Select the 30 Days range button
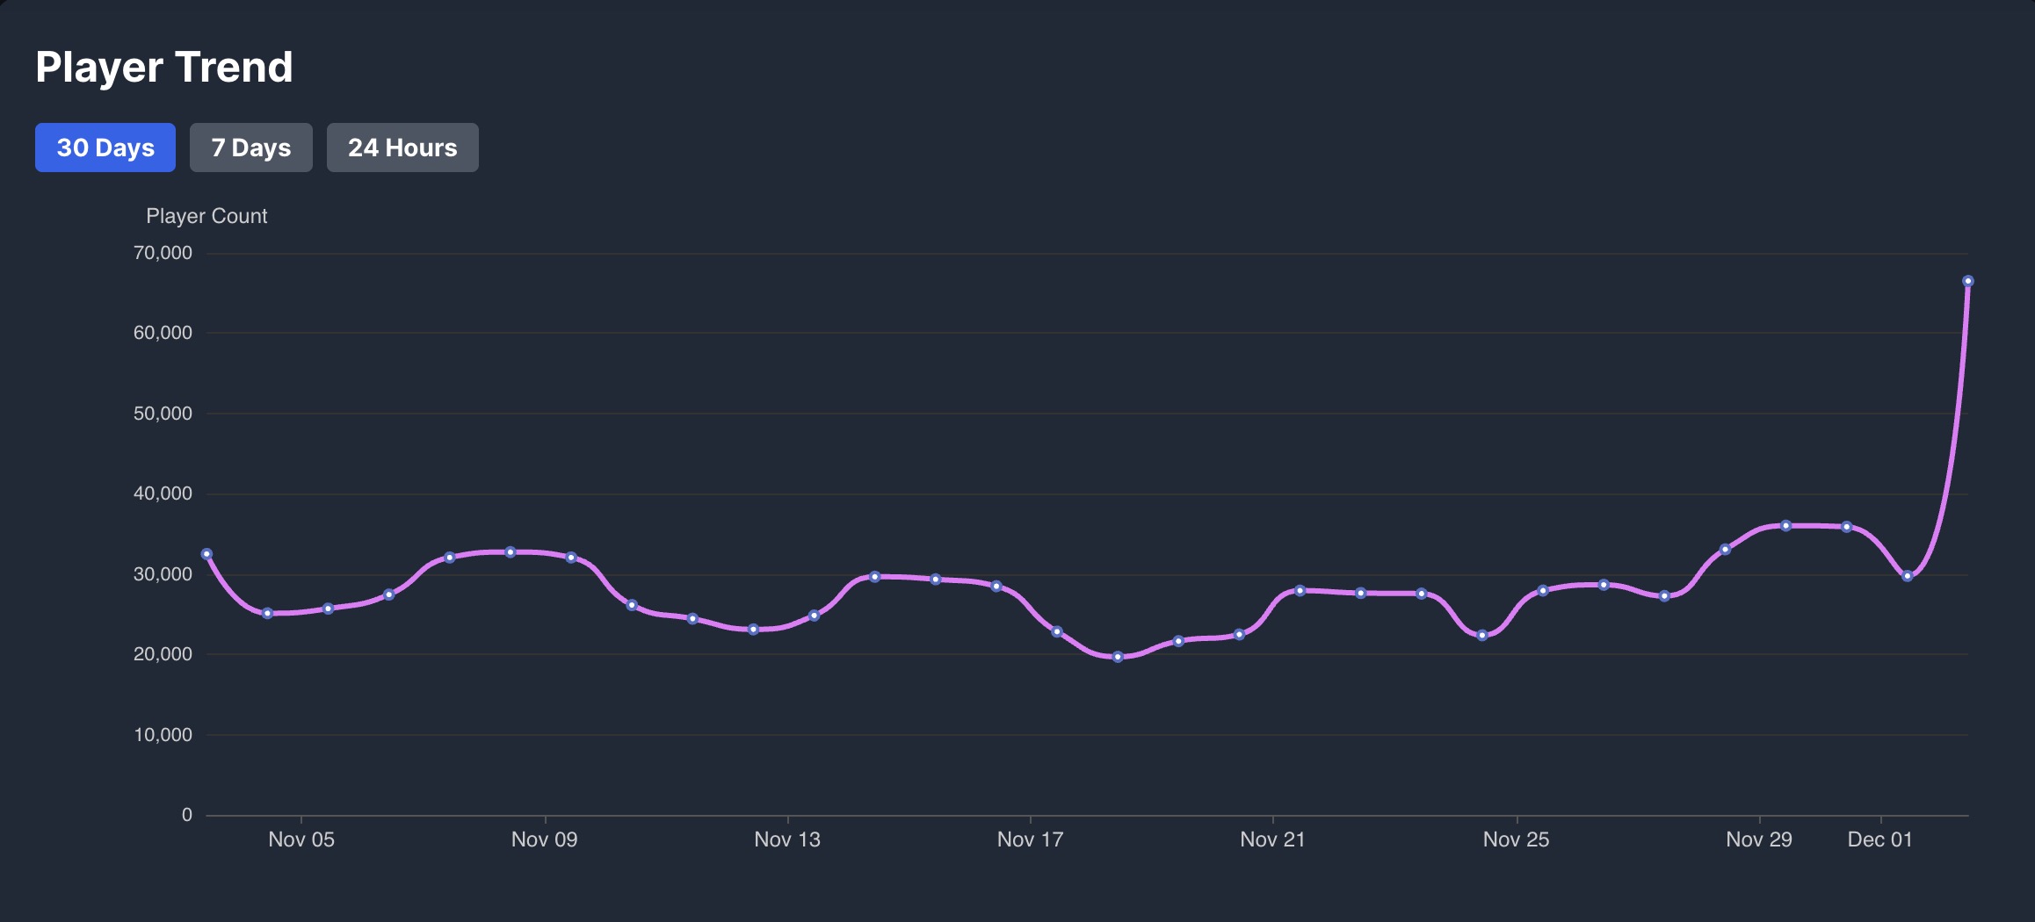 pos(105,148)
